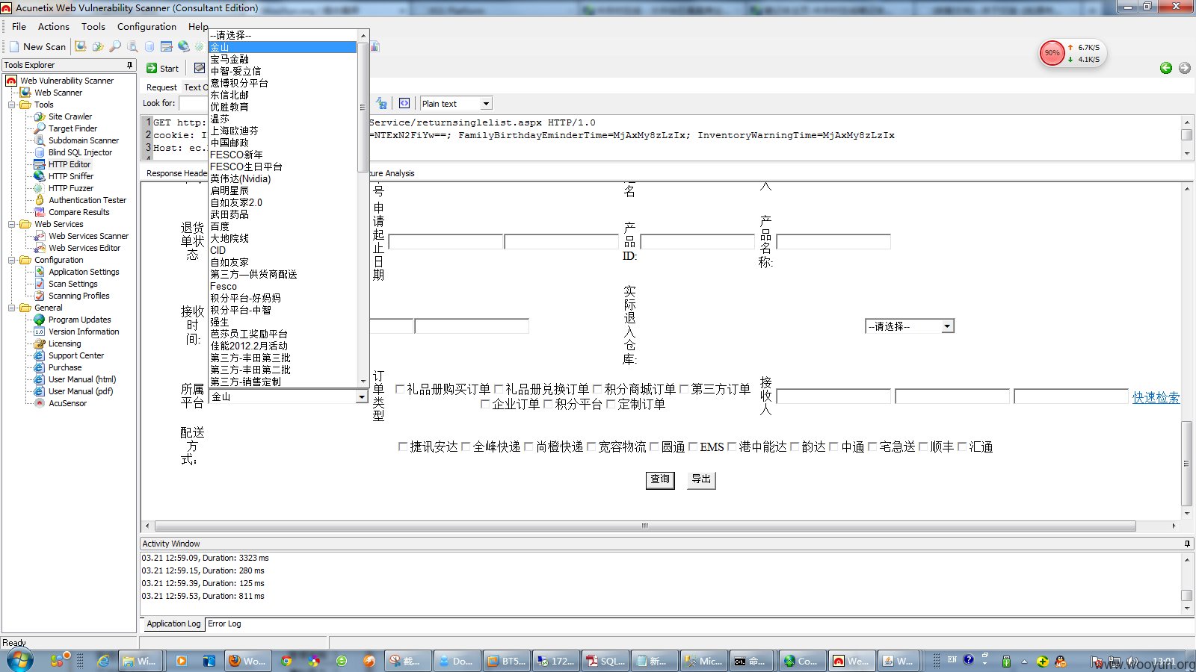Image resolution: width=1196 pixels, height=672 pixels.
Task: Select Target Finder in the tree
Action: click(73, 128)
